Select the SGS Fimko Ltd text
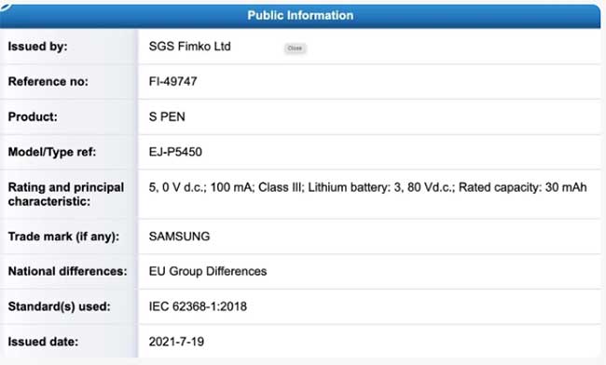Viewport: 606px width, 365px height. coord(190,47)
